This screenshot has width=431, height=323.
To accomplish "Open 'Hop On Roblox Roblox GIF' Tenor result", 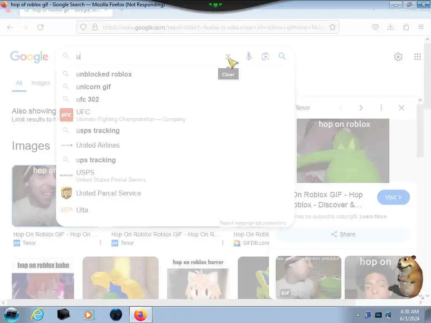I will [165, 234].
